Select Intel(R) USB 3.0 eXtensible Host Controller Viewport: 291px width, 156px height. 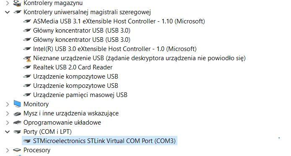[x=115, y=49]
